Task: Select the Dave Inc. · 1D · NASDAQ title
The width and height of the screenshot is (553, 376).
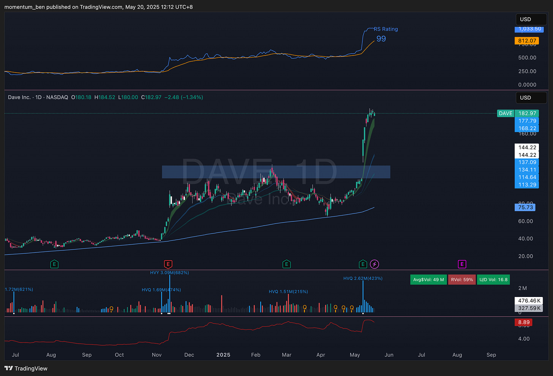Action: coord(38,97)
